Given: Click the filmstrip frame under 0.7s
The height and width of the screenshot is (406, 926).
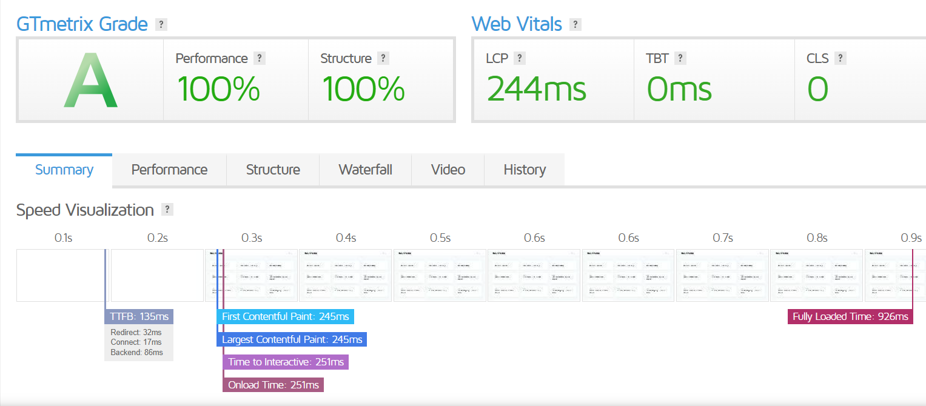Looking at the screenshot, I should [722, 275].
